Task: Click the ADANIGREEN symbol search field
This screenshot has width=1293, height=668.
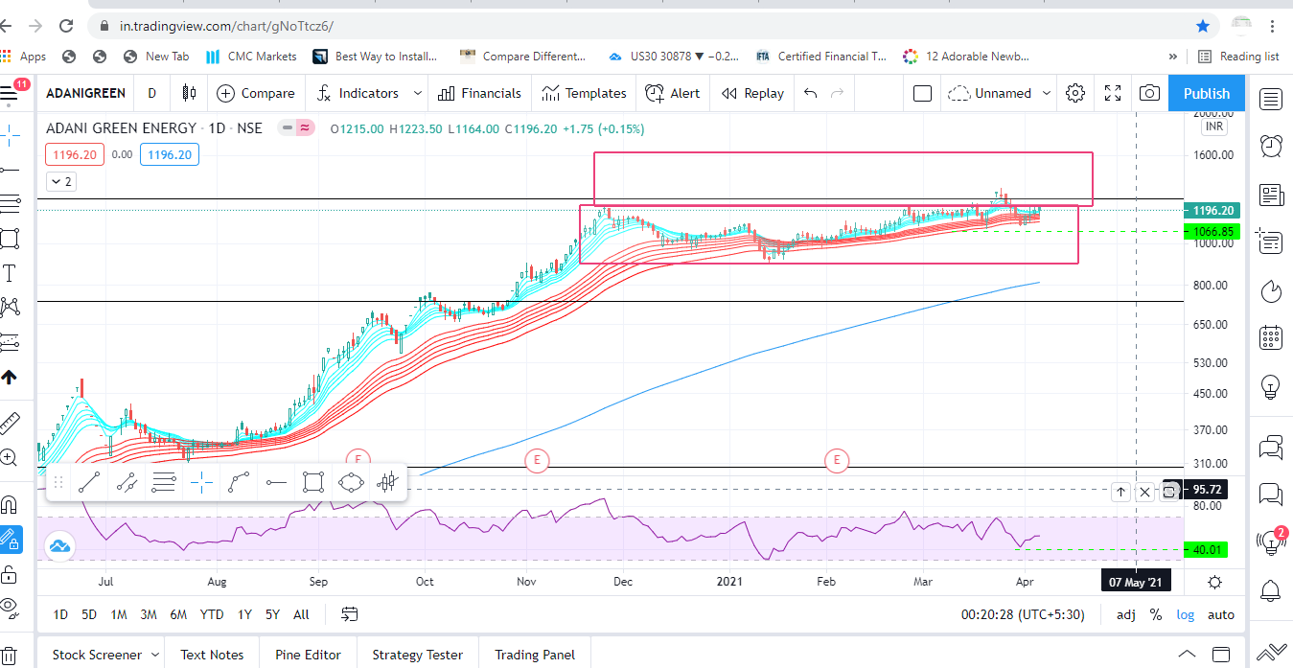Action: 86,93
